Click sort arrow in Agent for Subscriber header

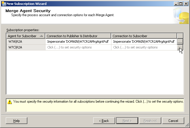click(41, 36)
